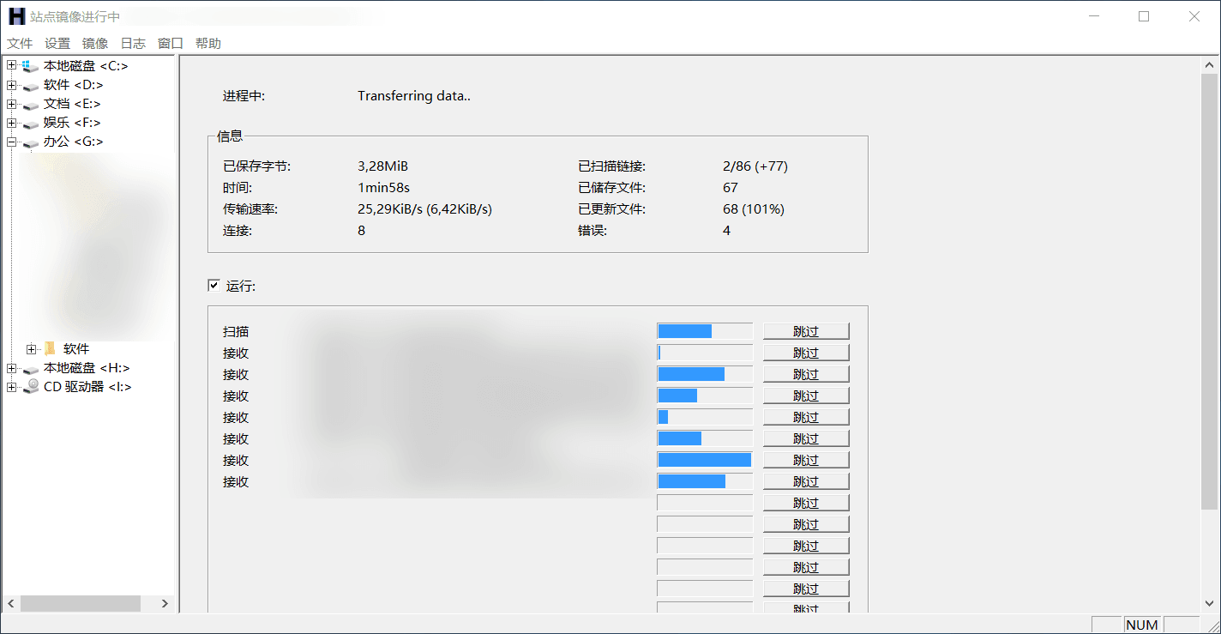Click the 扫描 progress bar
Image resolution: width=1221 pixels, height=634 pixels.
pyautogui.click(x=703, y=330)
